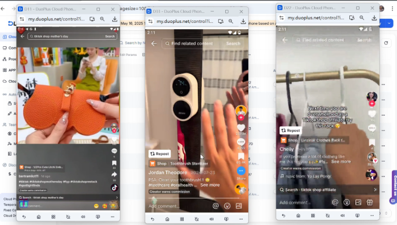Click the volume icon in D22 bottom toolbar
The image size is (397, 225).
(x=342, y=216)
